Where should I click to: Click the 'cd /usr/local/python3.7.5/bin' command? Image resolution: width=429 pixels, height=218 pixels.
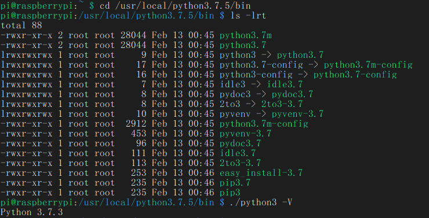(x=175, y=5)
